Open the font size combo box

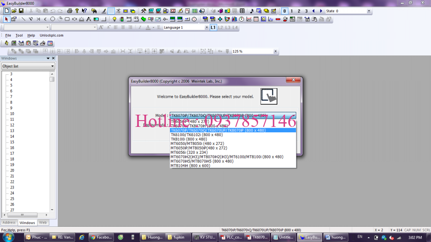click(x=74, y=27)
